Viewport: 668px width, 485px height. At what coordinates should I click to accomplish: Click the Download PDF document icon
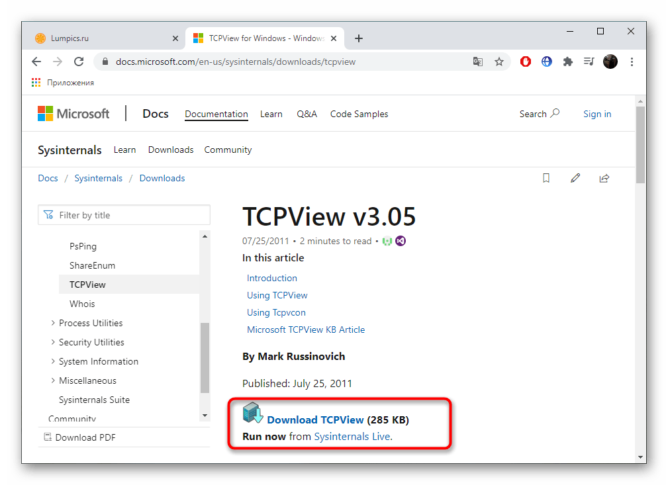click(x=48, y=437)
